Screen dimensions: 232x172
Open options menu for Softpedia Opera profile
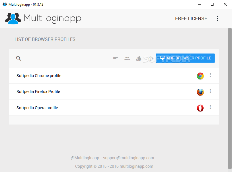(210, 107)
